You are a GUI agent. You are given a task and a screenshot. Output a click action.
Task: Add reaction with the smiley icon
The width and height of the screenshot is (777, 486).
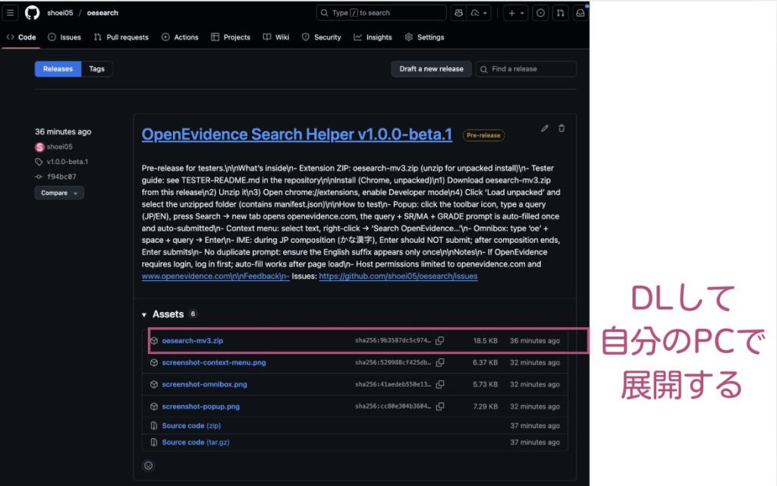pyautogui.click(x=149, y=465)
